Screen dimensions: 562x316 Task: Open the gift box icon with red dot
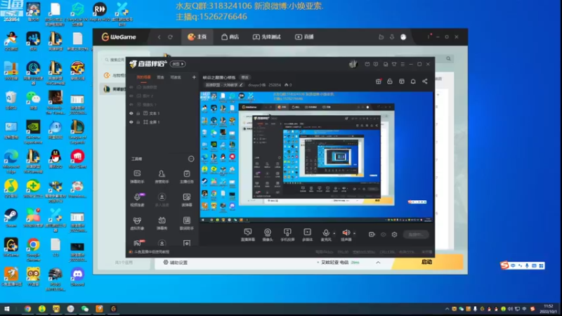pos(379,81)
